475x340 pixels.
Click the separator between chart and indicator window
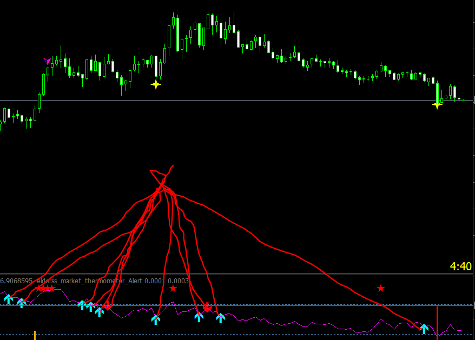pos(237,275)
